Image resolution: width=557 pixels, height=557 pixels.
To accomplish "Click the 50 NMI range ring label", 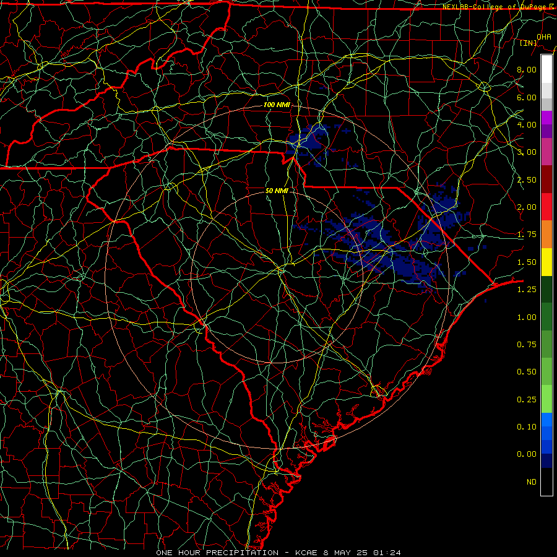I will coord(277,191).
